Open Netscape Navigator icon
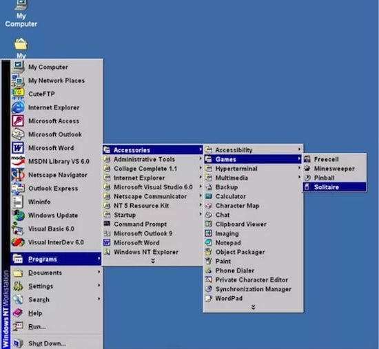Screen dimensions: 379x349 point(18,175)
